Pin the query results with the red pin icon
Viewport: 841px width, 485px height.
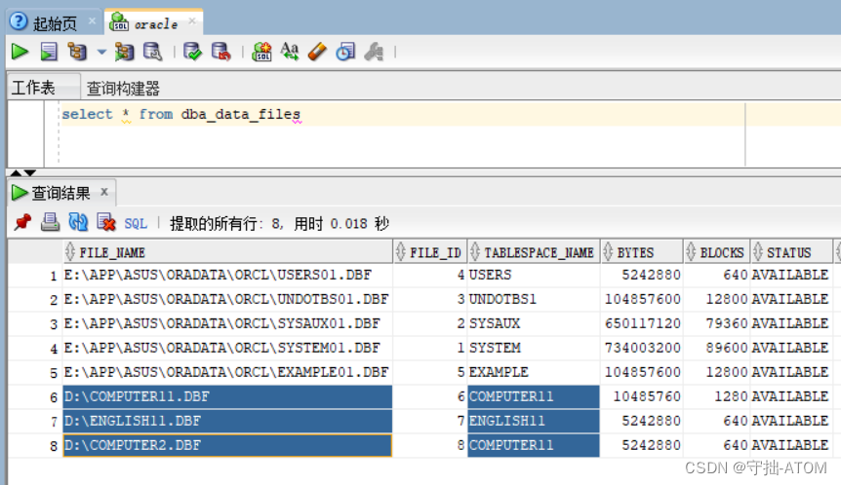22,222
